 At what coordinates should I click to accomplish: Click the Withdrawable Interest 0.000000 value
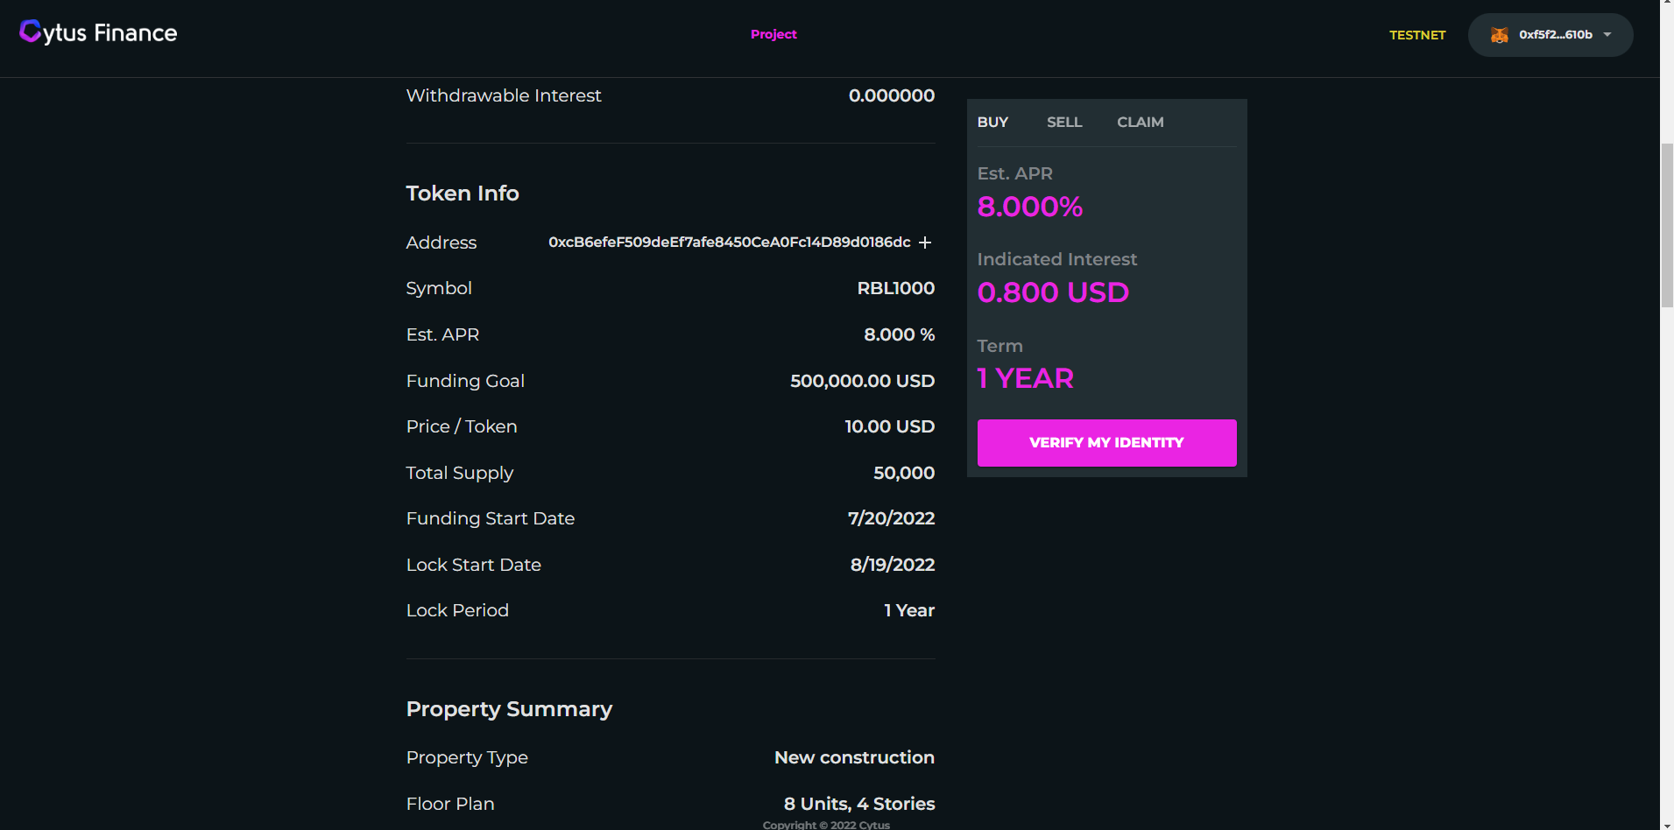[x=891, y=95]
